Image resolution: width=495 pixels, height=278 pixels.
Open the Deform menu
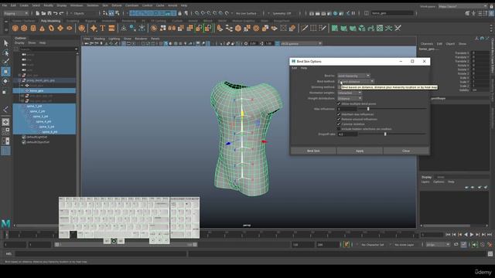click(x=117, y=5)
